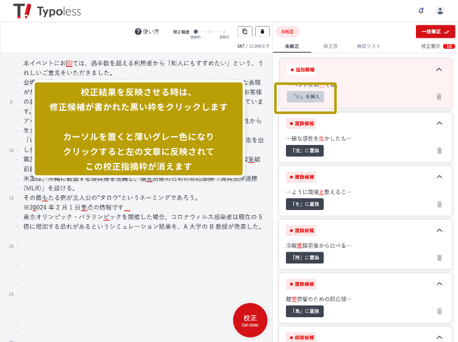The width and height of the screenshot is (458, 342).
Task: Click the 校正箇所 10 count badge
Action: (x=449, y=46)
